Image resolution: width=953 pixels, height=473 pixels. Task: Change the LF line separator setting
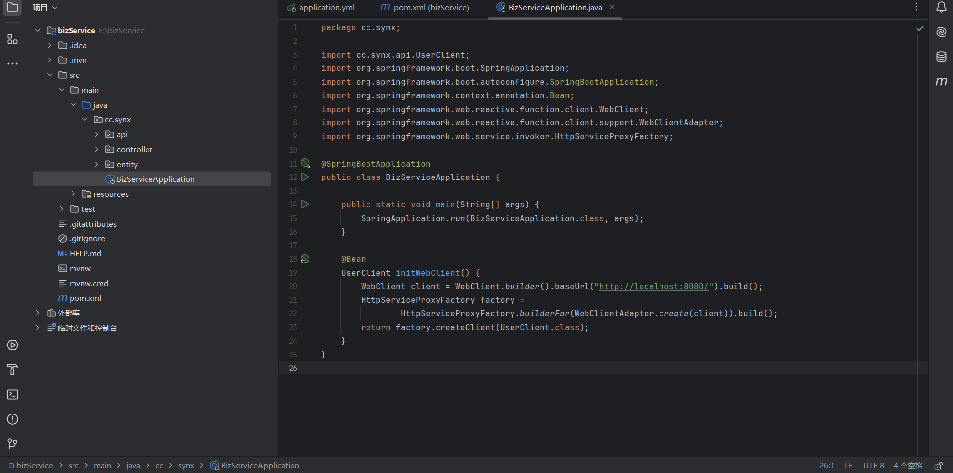pyautogui.click(x=849, y=466)
